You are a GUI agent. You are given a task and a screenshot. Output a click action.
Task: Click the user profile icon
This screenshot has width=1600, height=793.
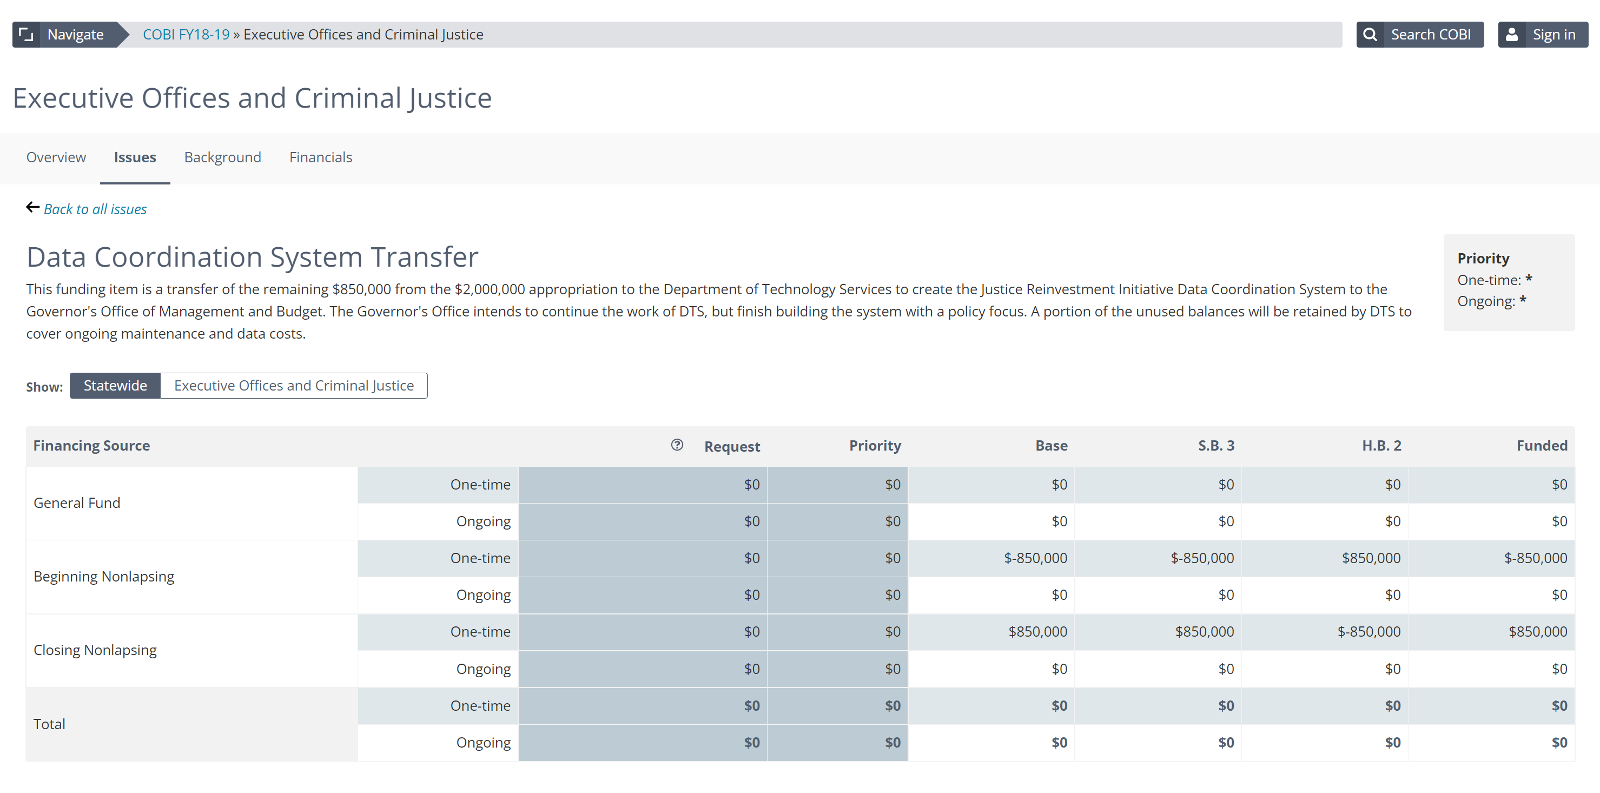point(1512,35)
